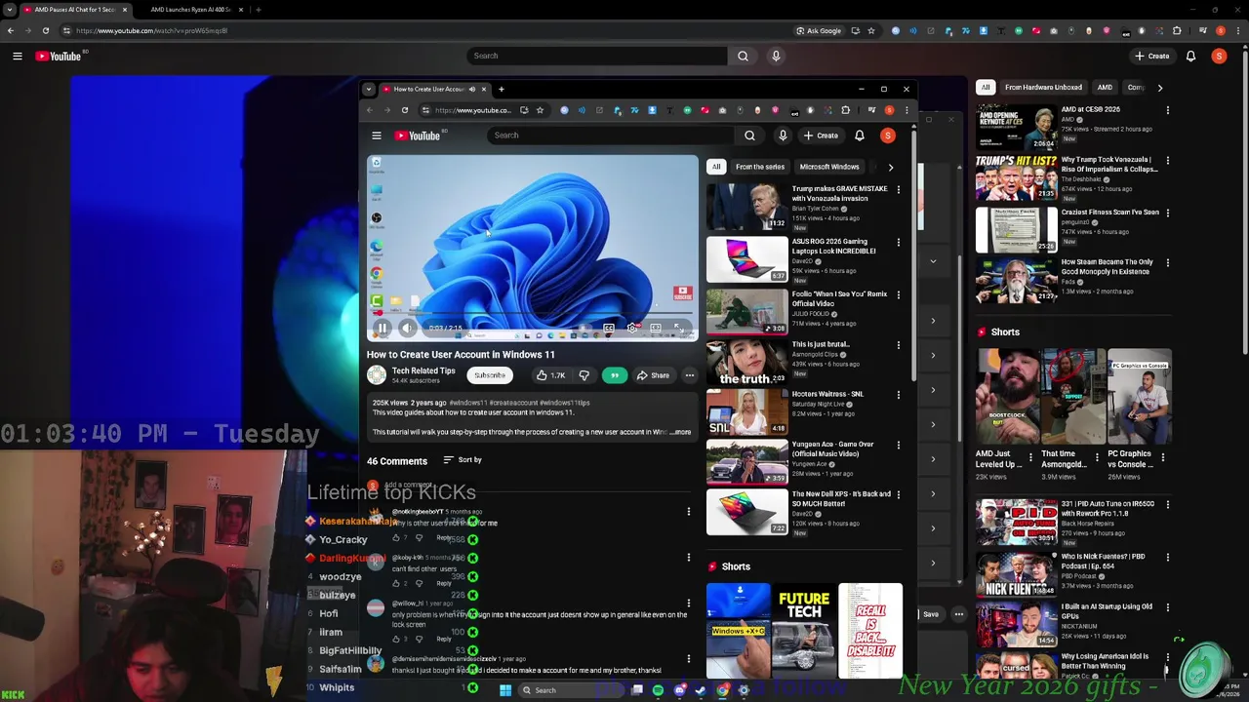Open Spotify from the taskbar
This screenshot has width=1249, height=702.
pos(658,690)
